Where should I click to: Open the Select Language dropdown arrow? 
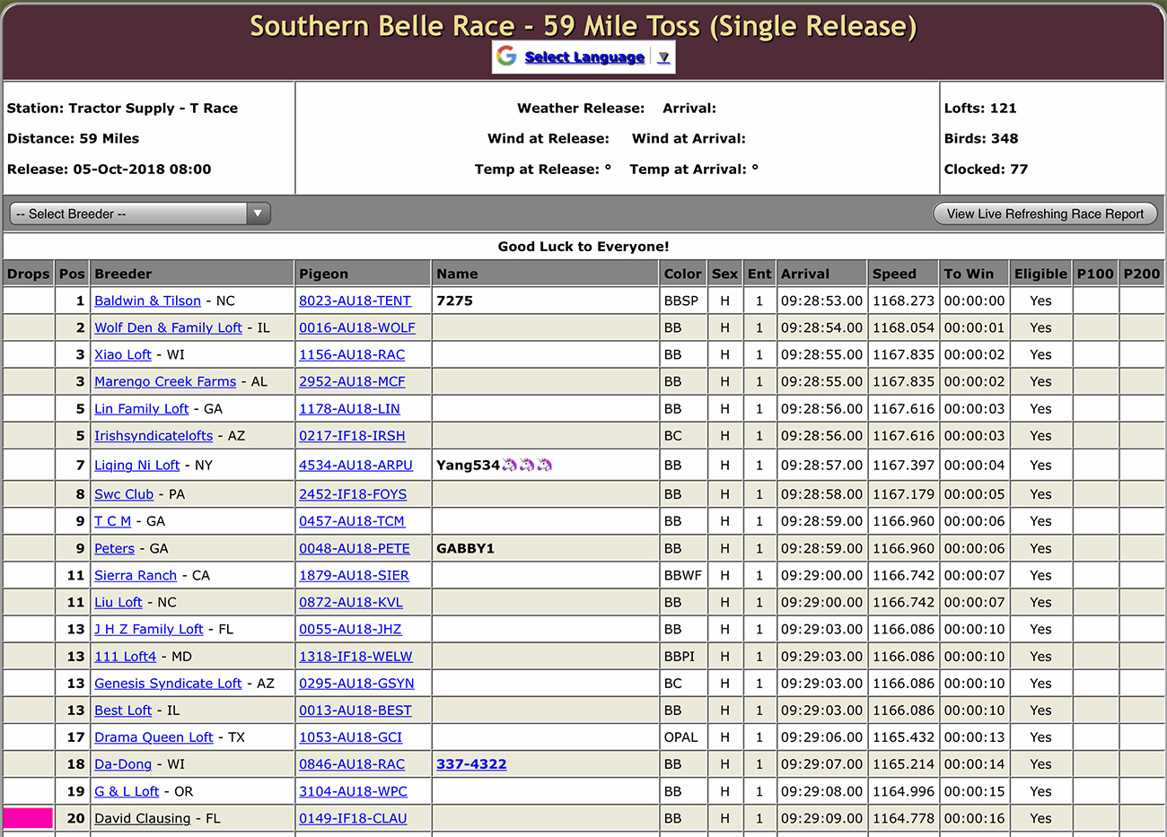[x=663, y=57]
